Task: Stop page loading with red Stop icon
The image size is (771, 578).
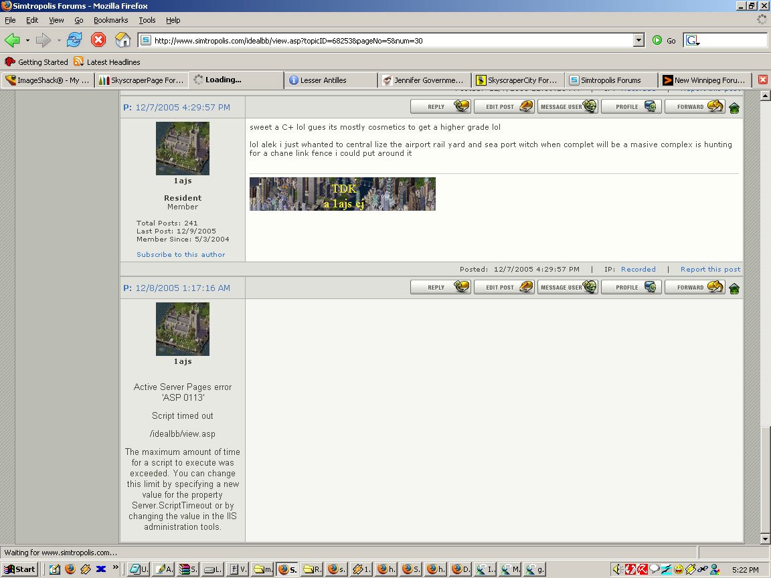Action: 98,40
